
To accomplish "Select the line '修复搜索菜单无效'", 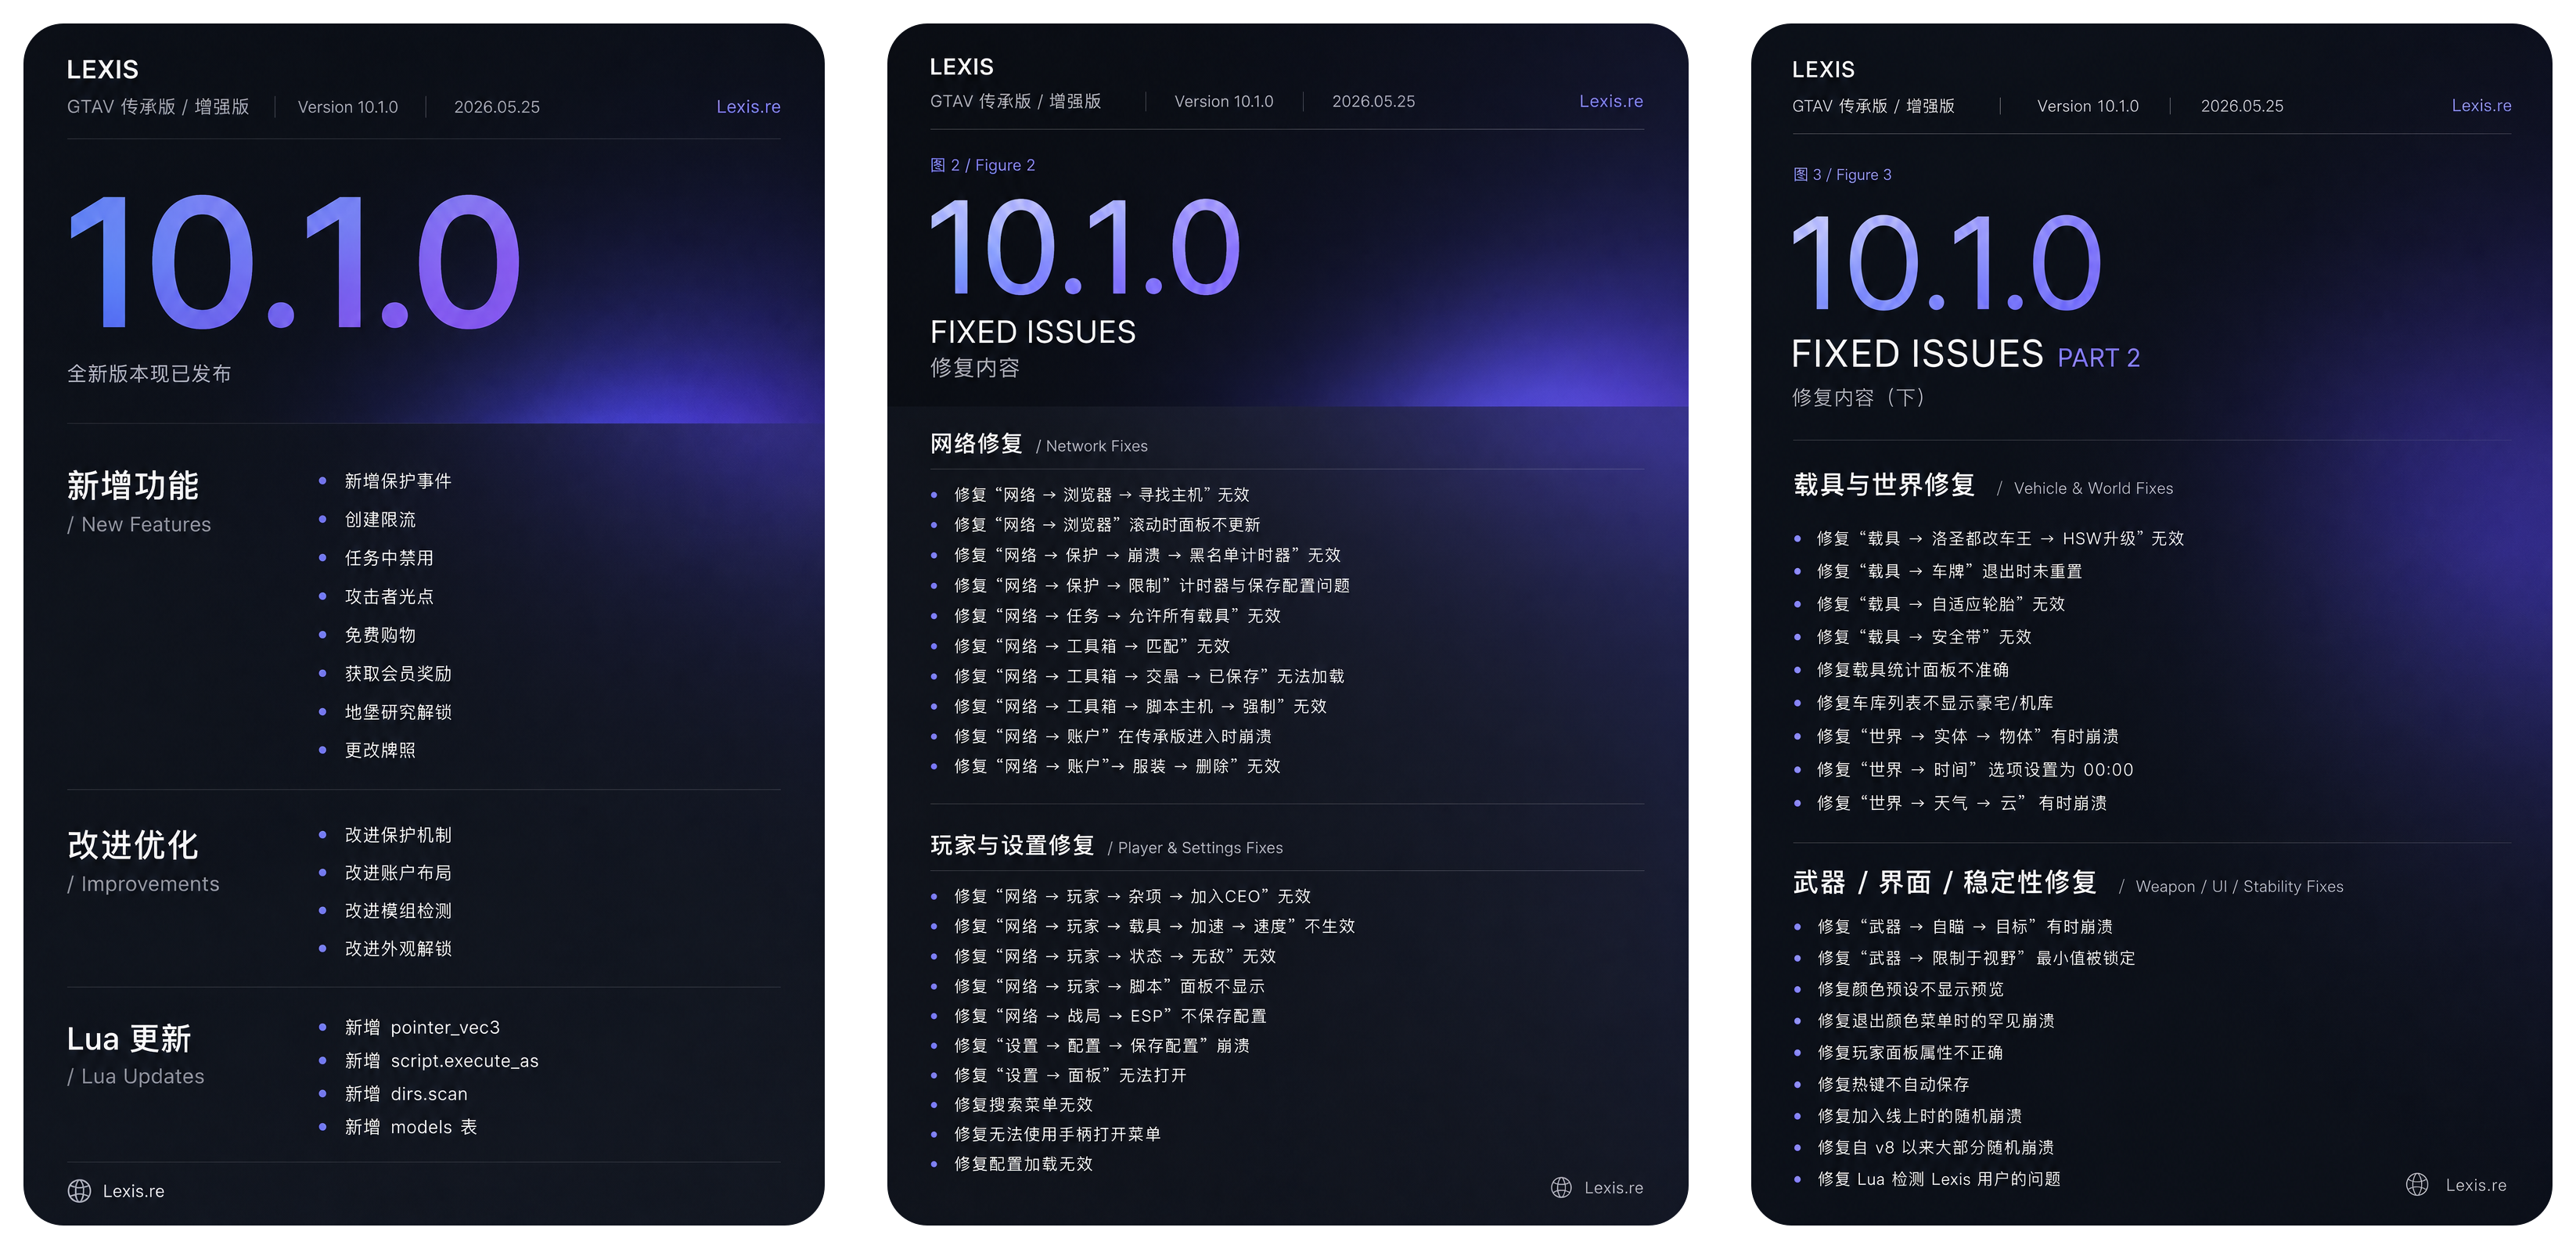I will pyautogui.click(x=1023, y=1105).
